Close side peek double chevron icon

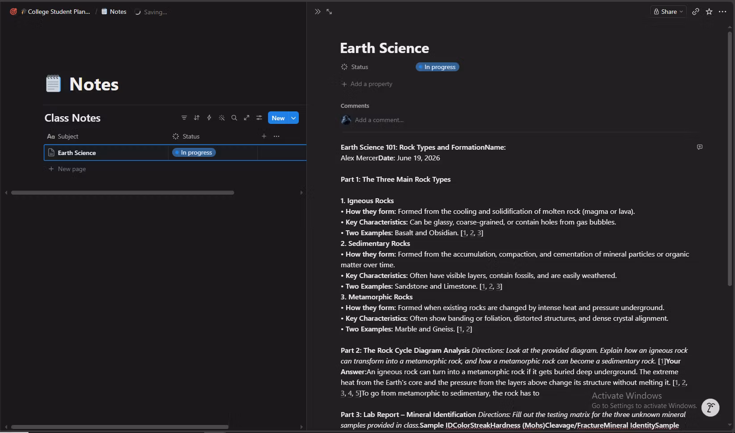[318, 12]
